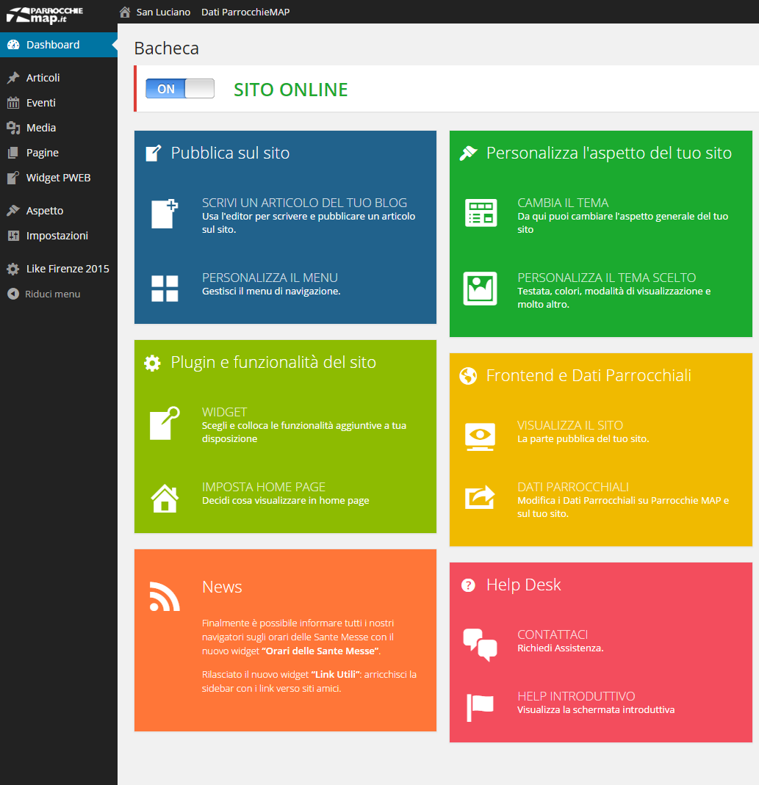The width and height of the screenshot is (759, 785).
Task: Select Dashboard in the sidebar menu
Action: click(x=59, y=45)
